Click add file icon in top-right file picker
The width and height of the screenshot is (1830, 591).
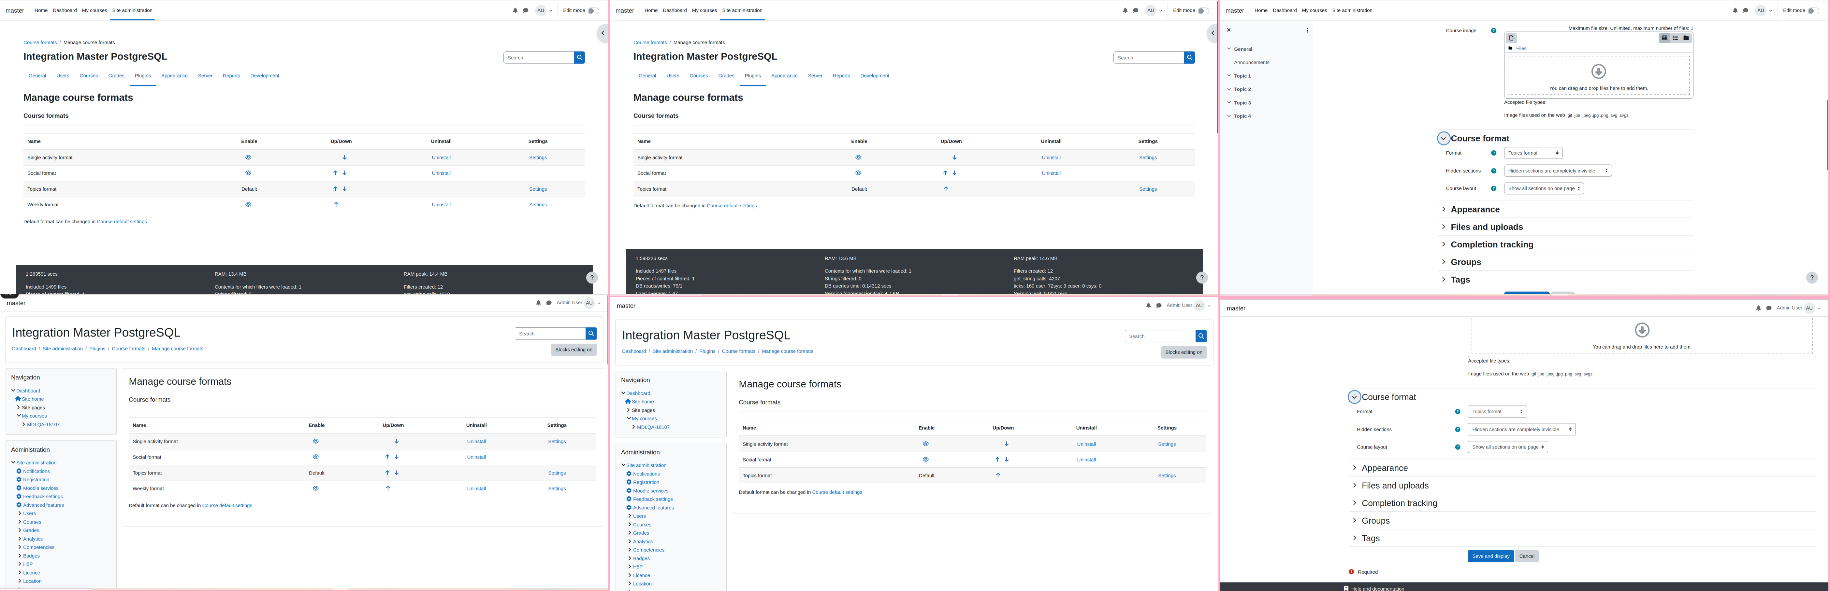tap(1512, 38)
